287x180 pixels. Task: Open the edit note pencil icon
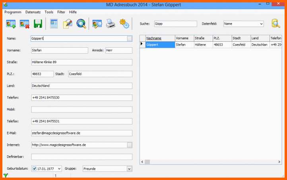[x=68, y=24]
